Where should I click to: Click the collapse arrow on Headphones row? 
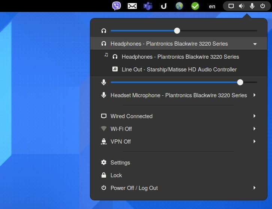[255, 44]
